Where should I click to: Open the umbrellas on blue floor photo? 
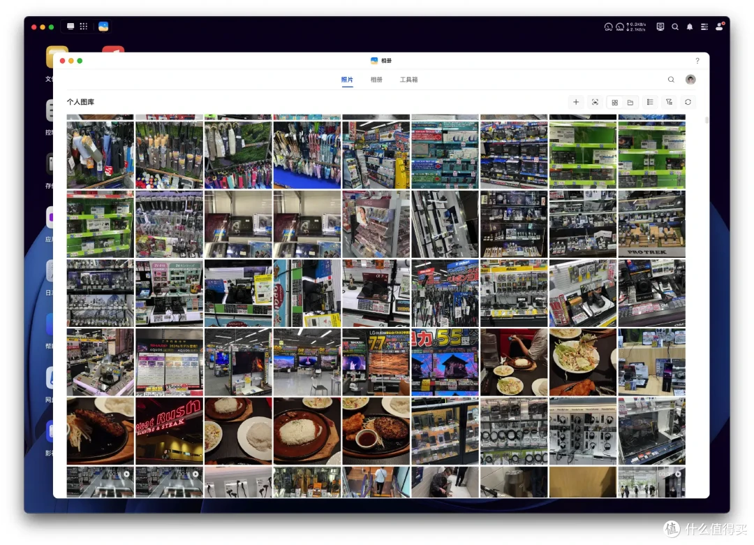tap(306, 154)
